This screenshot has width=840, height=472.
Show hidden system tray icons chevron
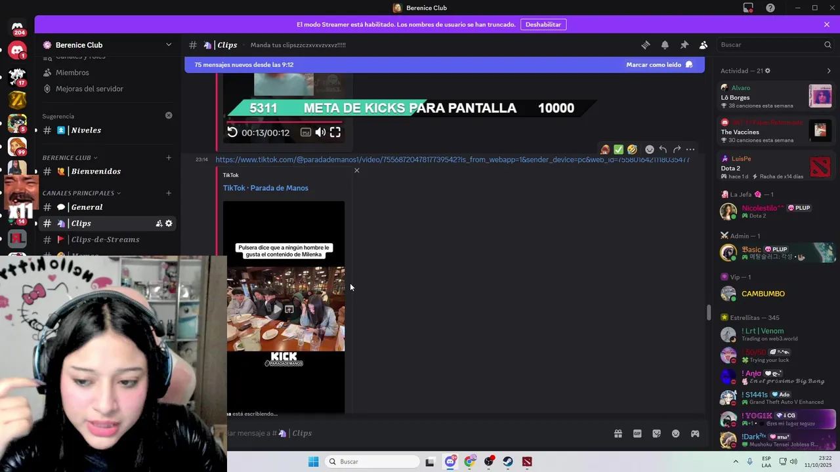pyautogui.click(x=735, y=462)
